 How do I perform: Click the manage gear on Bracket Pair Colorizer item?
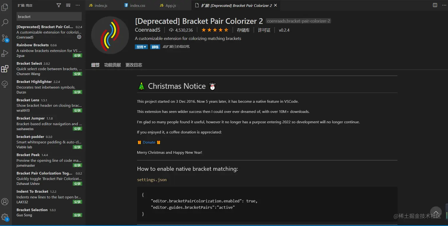tap(79, 37)
